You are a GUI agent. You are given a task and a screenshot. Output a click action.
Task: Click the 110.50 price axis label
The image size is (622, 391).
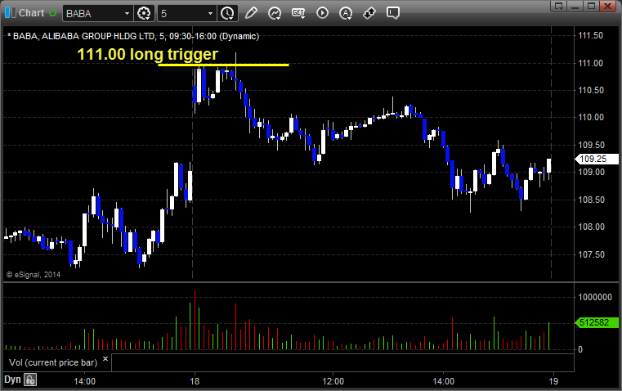591,90
